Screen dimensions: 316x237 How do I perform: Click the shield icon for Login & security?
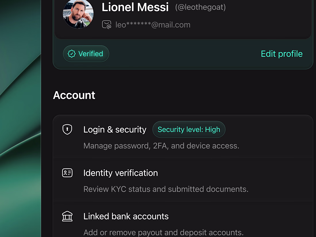(x=67, y=129)
